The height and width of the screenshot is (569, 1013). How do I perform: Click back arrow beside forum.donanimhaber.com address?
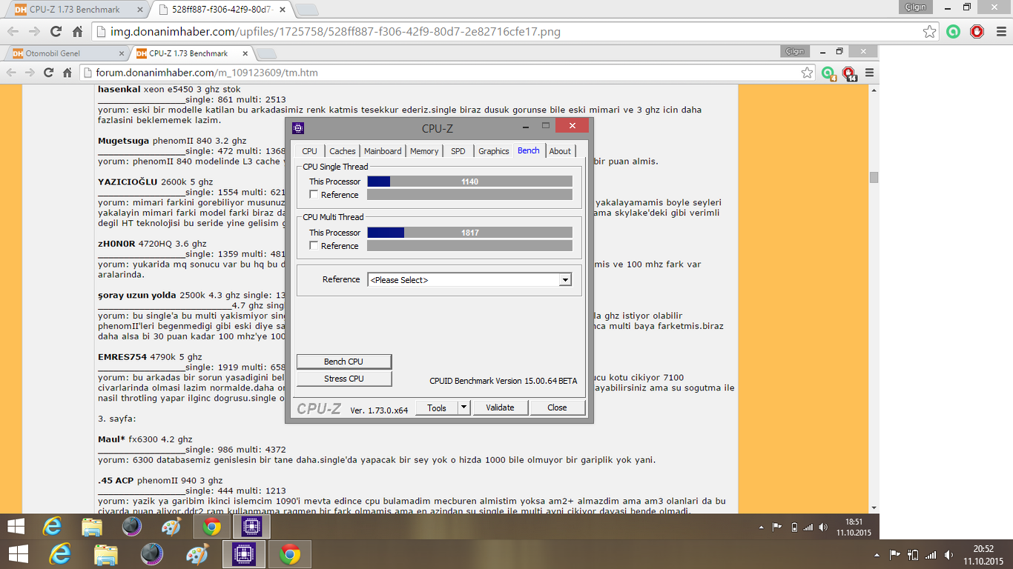(10, 73)
